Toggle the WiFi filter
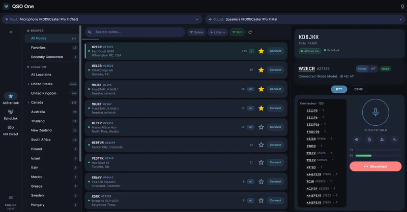The width and height of the screenshot is (407, 212). pyautogui.click(x=237, y=32)
